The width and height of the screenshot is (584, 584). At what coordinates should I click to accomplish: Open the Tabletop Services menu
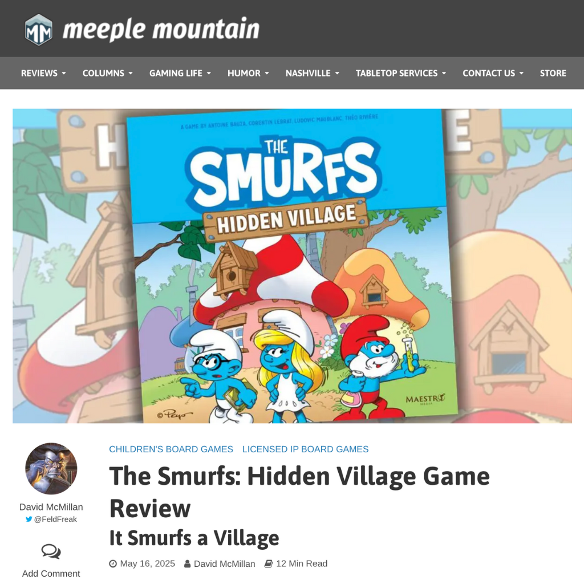coord(401,74)
